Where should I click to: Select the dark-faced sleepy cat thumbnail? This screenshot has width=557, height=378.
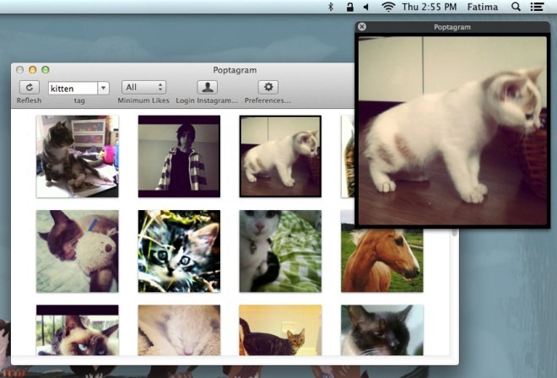click(381, 330)
